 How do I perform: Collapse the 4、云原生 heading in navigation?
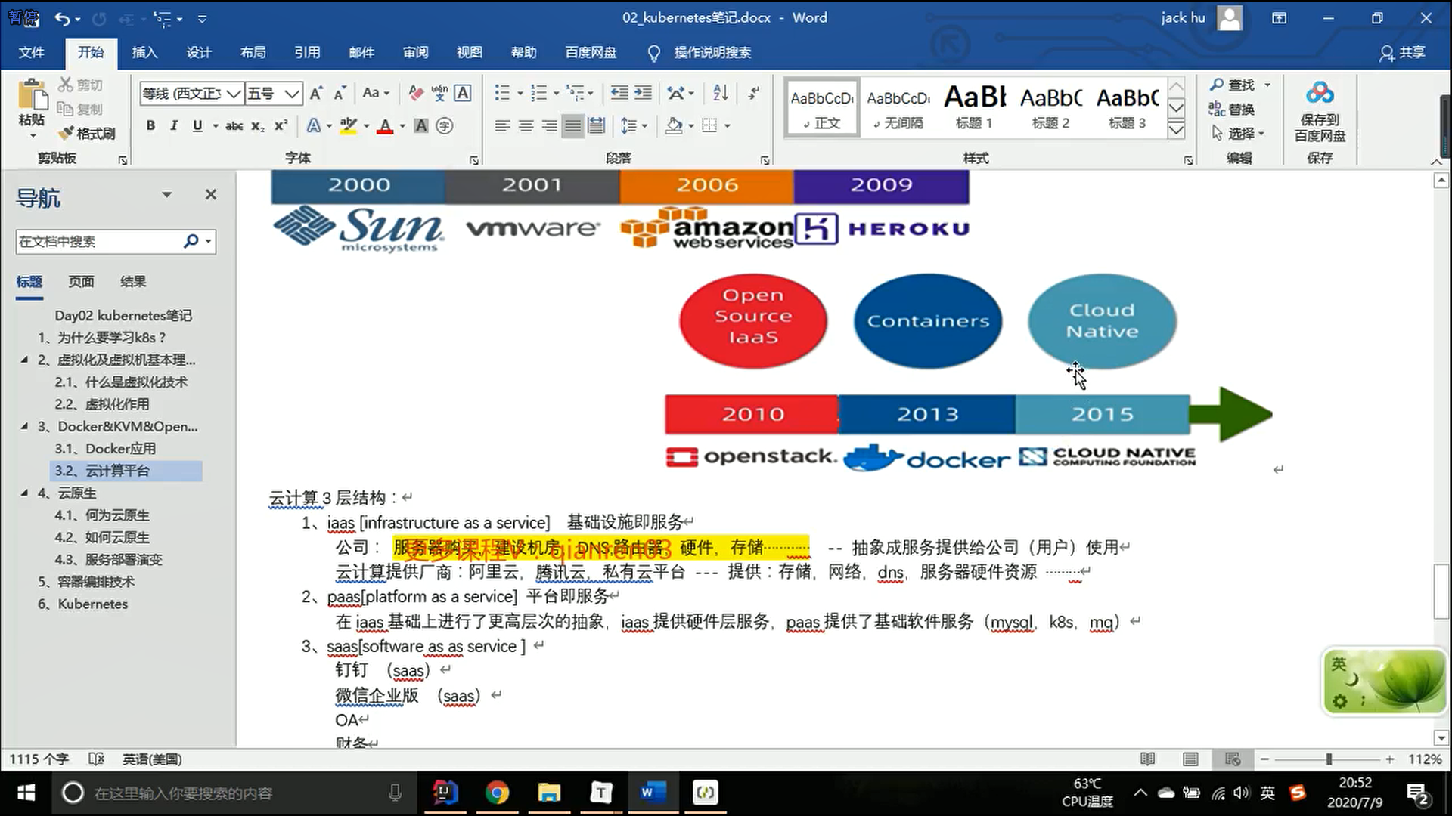point(24,493)
